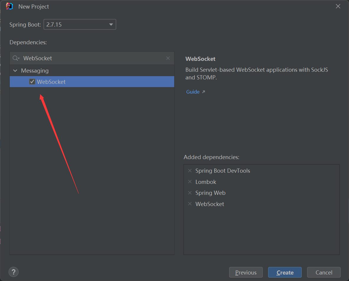Open help with the question mark
The image size is (349, 281).
pos(14,272)
